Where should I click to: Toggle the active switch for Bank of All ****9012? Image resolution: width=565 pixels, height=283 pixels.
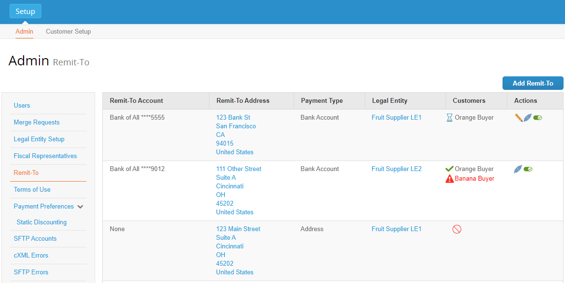click(528, 169)
